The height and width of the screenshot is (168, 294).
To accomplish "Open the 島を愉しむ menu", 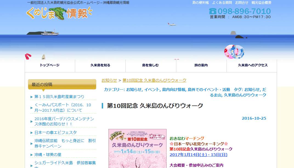I will point(150,65).
